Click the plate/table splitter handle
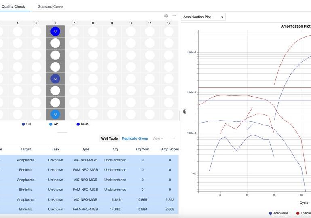The width and height of the screenshot is (311, 218). (x=62, y=132)
